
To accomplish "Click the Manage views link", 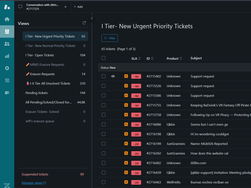I will (32, 183).
